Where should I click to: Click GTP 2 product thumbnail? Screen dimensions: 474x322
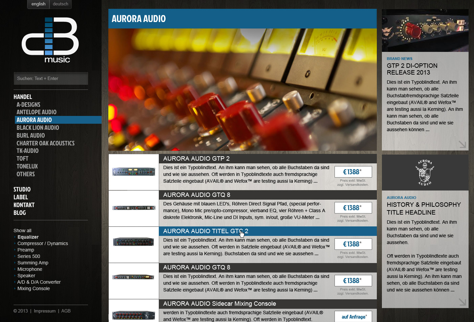click(134, 172)
